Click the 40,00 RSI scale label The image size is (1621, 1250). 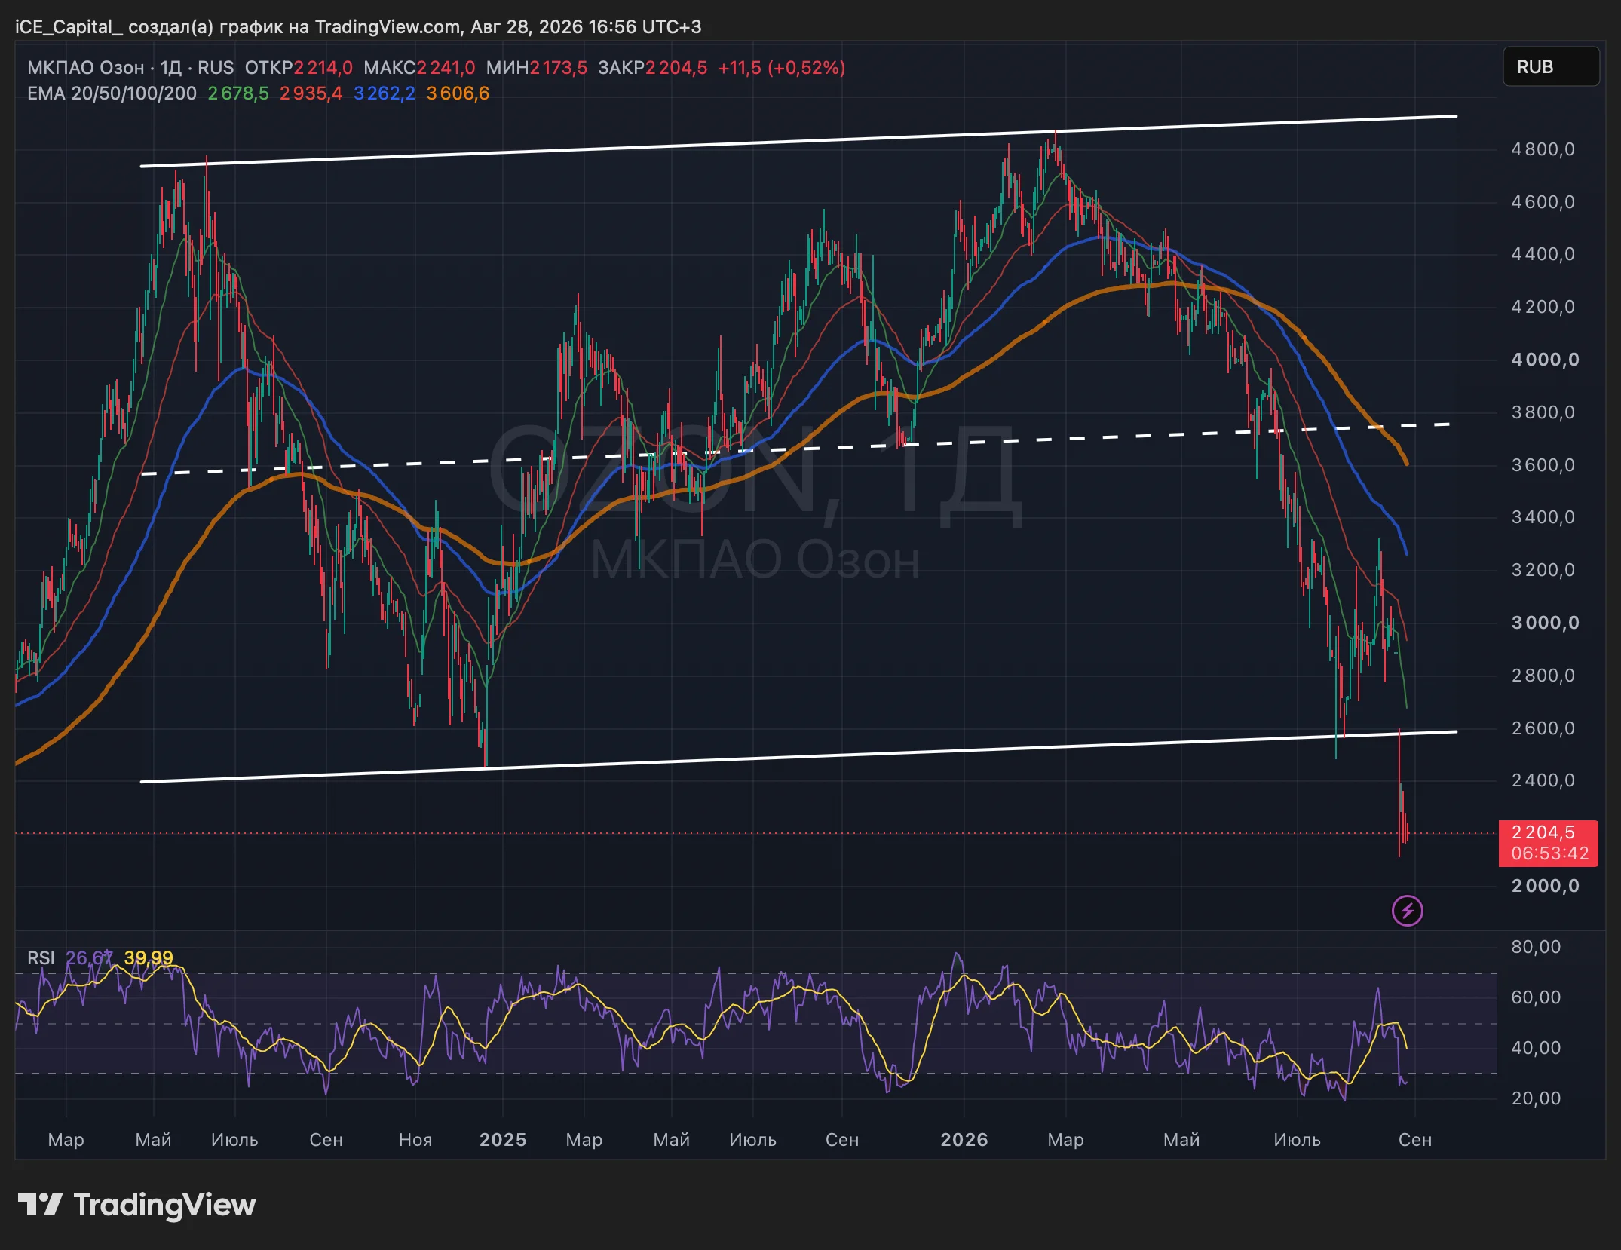pyautogui.click(x=1536, y=1048)
